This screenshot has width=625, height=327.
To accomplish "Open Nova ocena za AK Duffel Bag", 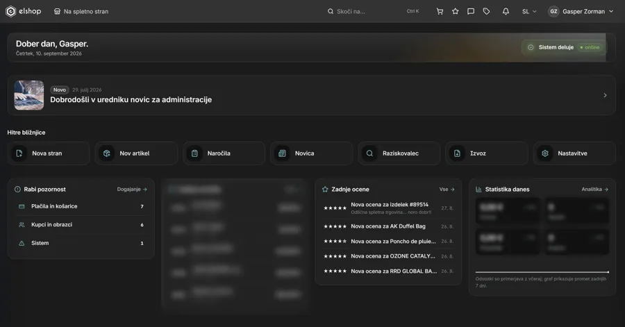I will [388, 226].
